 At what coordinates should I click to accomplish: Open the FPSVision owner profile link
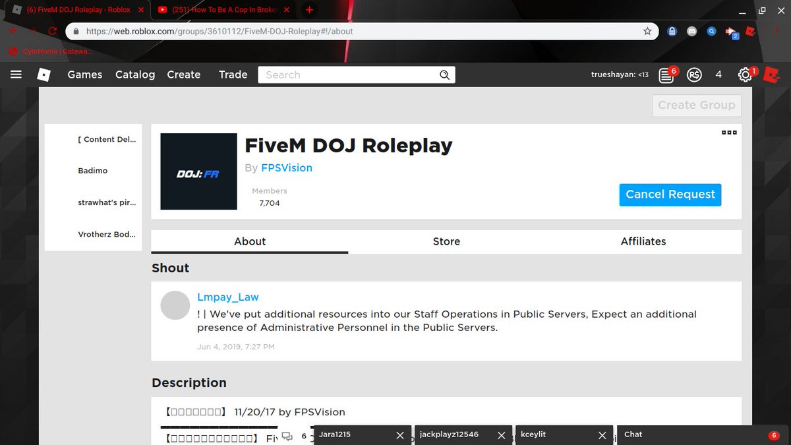click(287, 168)
